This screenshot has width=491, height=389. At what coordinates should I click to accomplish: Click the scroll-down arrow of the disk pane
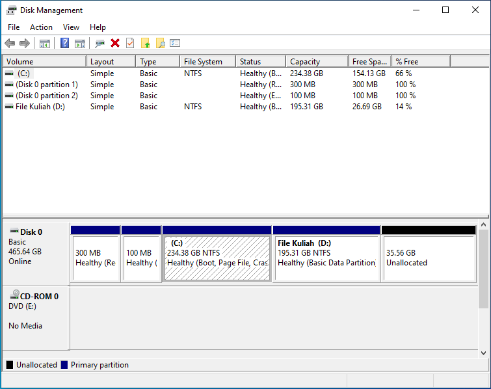483,353
